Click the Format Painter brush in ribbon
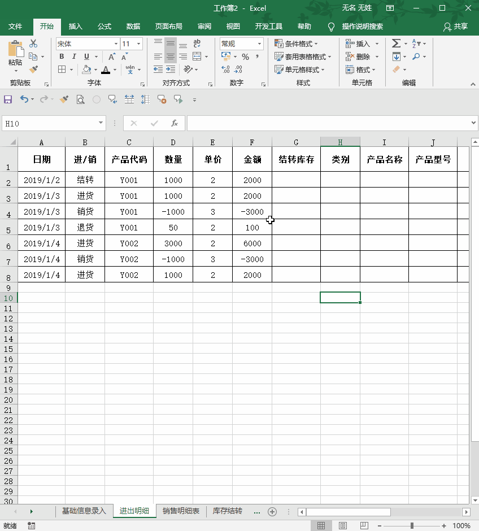The image size is (479, 531). 33,69
